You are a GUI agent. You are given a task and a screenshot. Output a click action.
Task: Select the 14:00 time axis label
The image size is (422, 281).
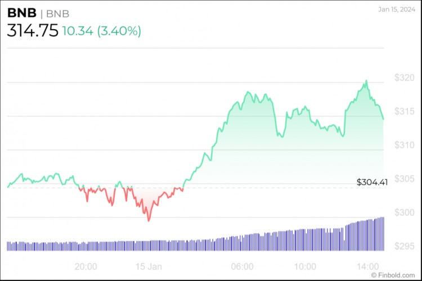[x=366, y=266]
